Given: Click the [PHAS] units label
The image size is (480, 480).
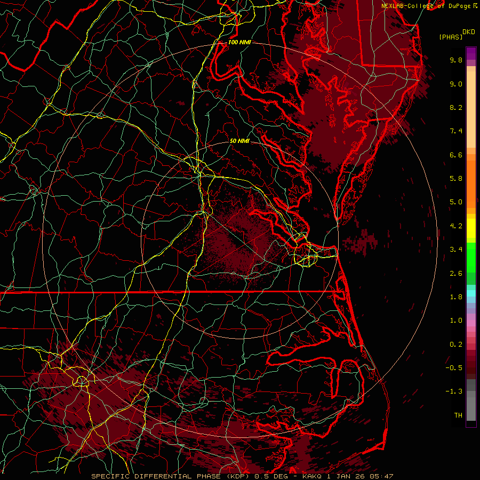Looking at the screenshot, I should (451, 37).
